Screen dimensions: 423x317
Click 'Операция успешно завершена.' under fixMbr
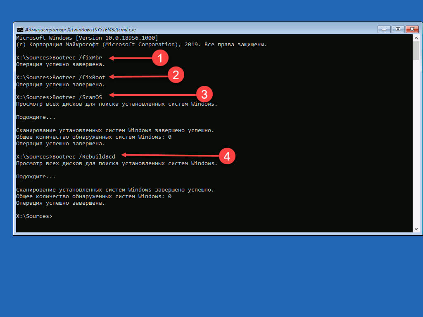click(x=60, y=64)
